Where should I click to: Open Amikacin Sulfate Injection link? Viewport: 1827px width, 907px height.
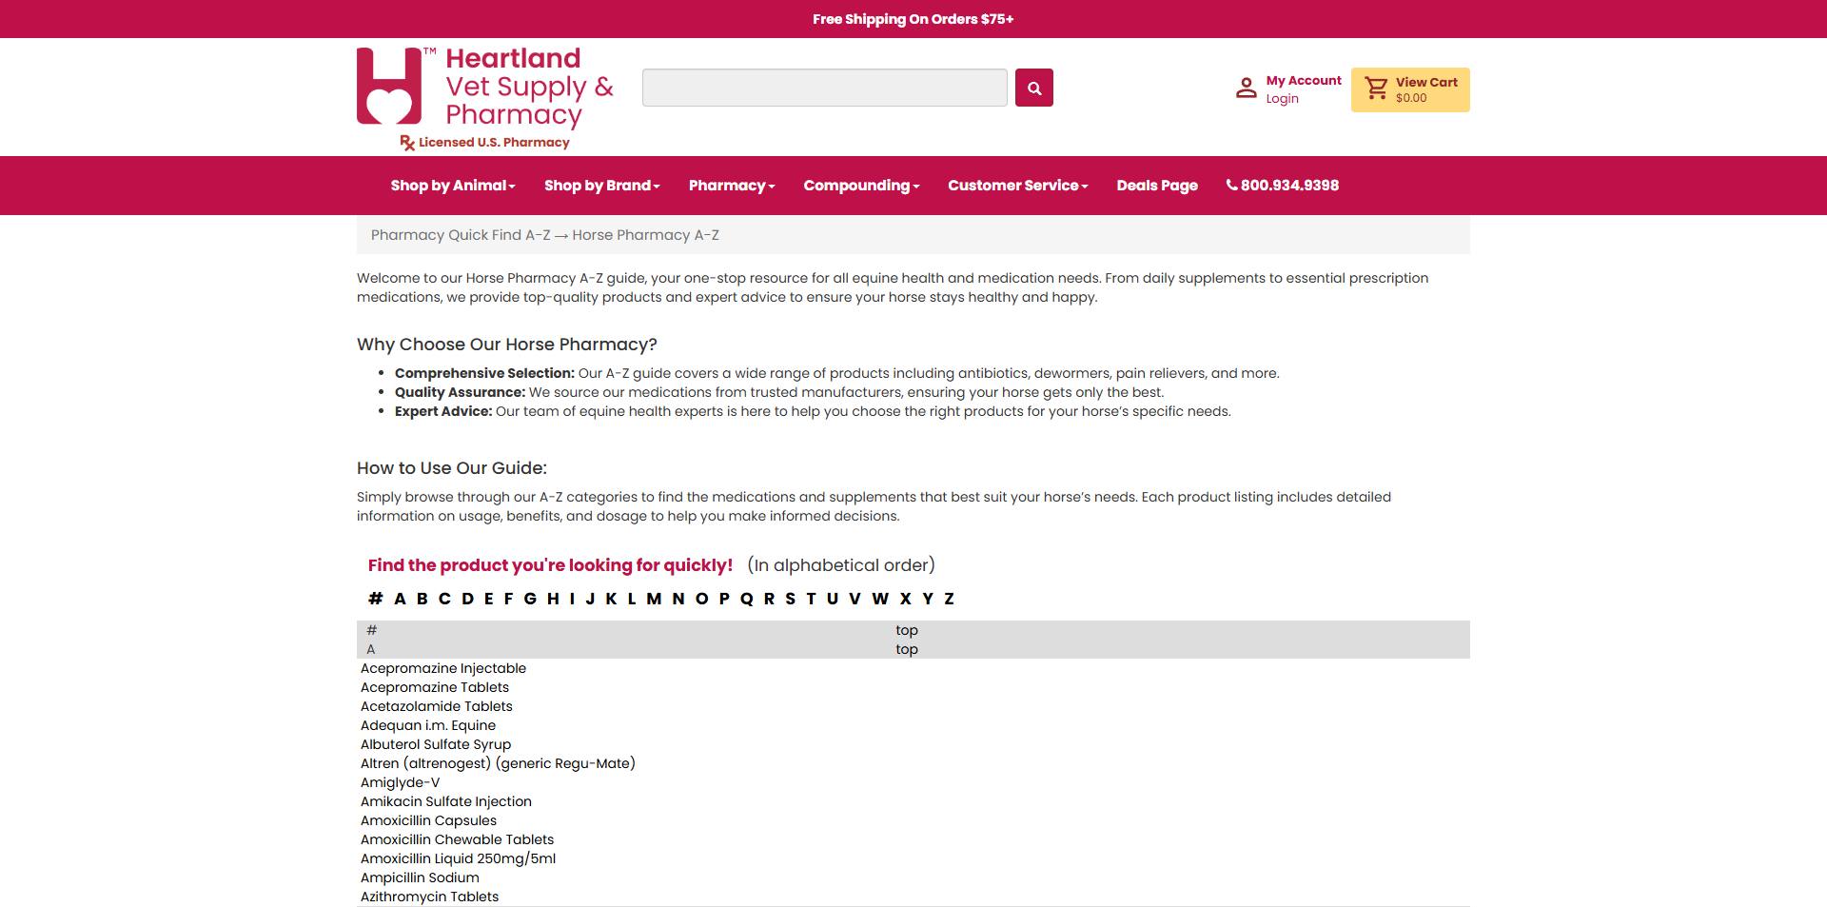pyautogui.click(x=445, y=801)
